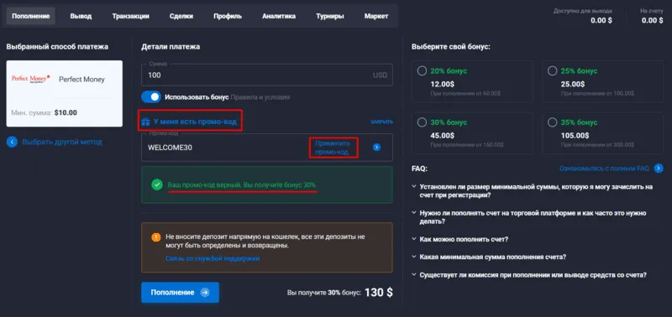Open Связь со службой поддержки link
This screenshot has width=672, height=317.
pos(213,258)
